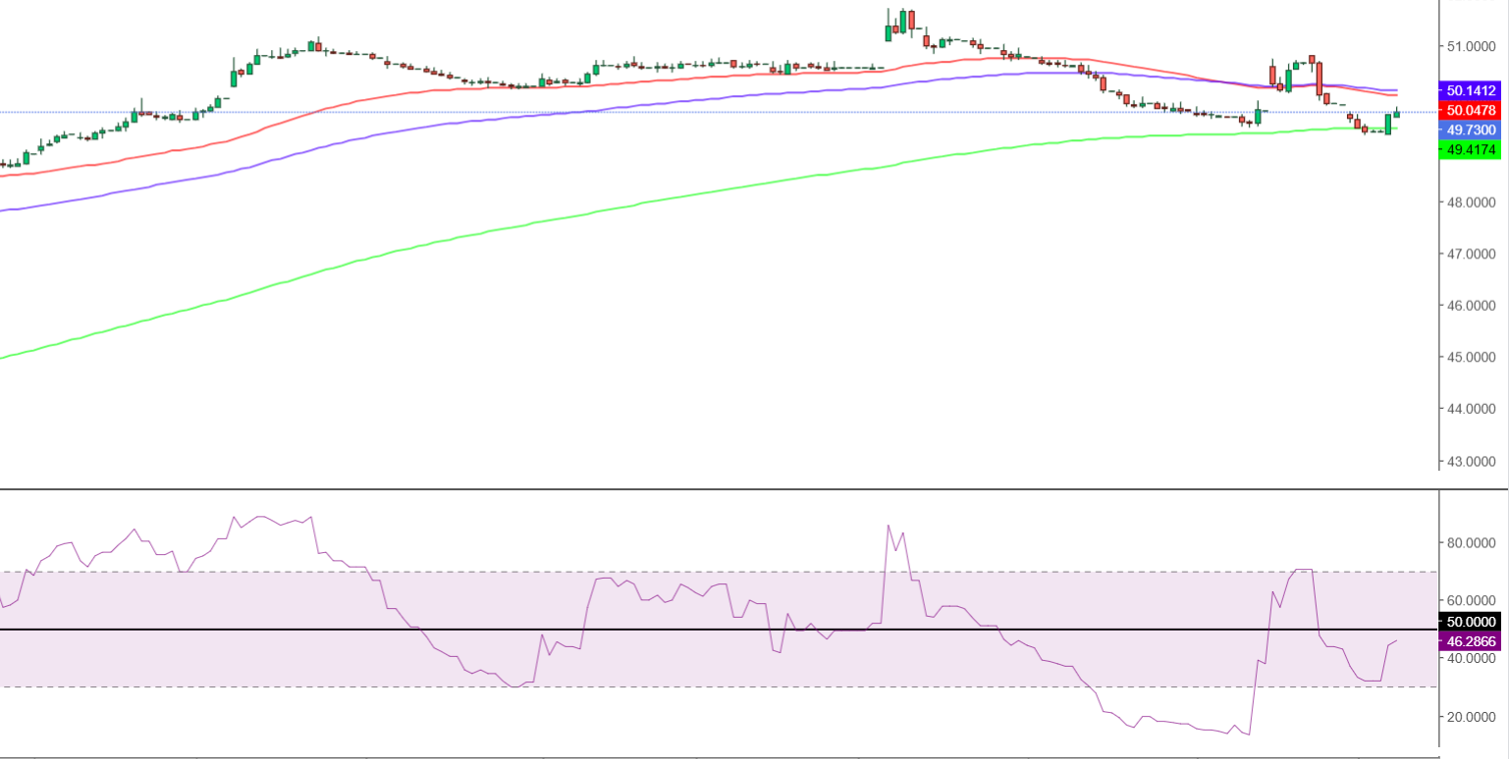Image resolution: width=1509 pixels, height=759 pixels.
Task: Click the 60.0000 RSI axis tick
Action: [1472, 600]
